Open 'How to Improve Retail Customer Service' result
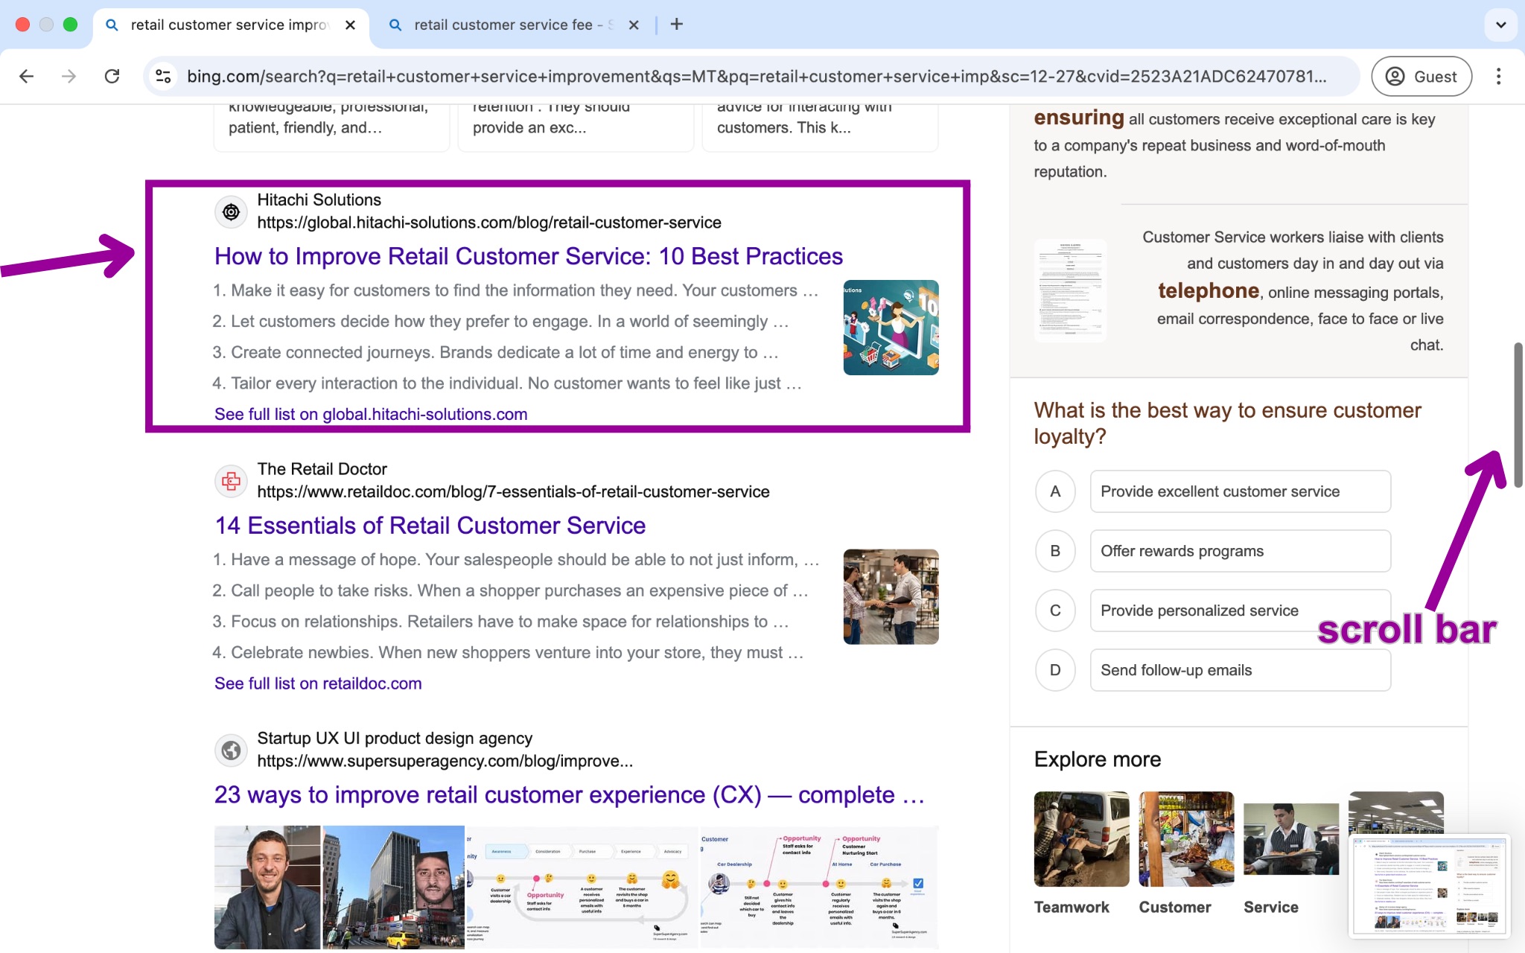The width and height of the screenshot is (1525, 953). click(528, 256)
